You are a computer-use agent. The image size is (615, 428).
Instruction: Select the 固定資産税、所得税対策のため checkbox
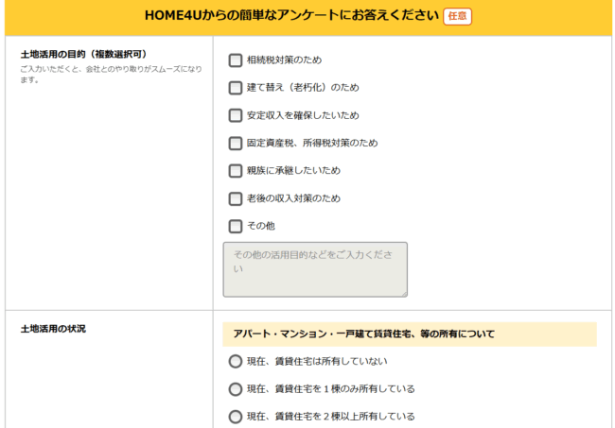click(236, 144)
